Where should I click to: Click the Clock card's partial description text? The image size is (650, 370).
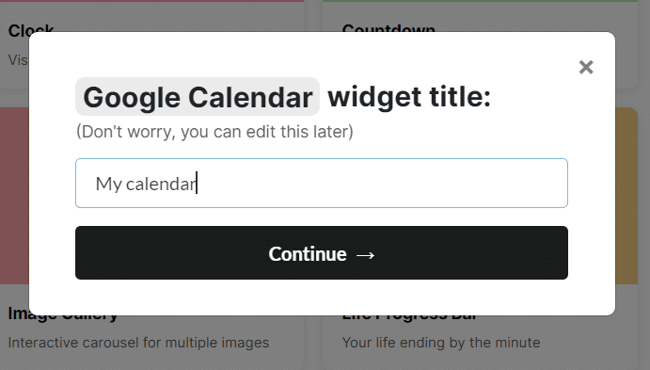(x=18, y=59)
